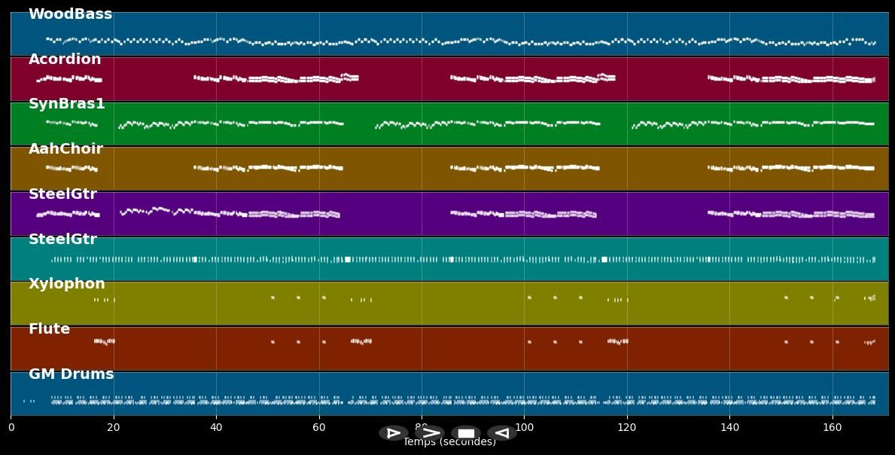The image size is (895, 455).
Task: Click the right-pointing outlined triangle button
Action: (x=393, y=433)
